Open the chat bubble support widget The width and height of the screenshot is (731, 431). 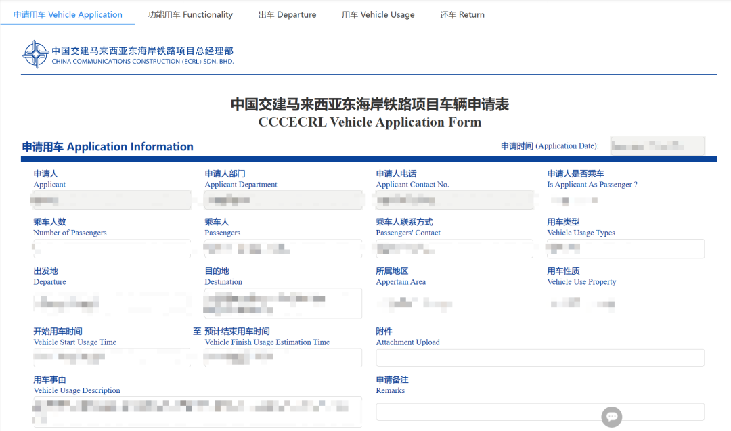click(612, 417)
